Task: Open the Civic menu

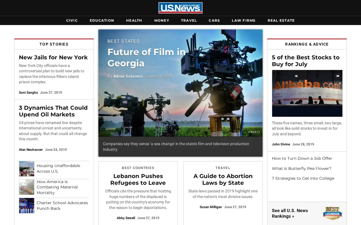Action: [72, 21]
